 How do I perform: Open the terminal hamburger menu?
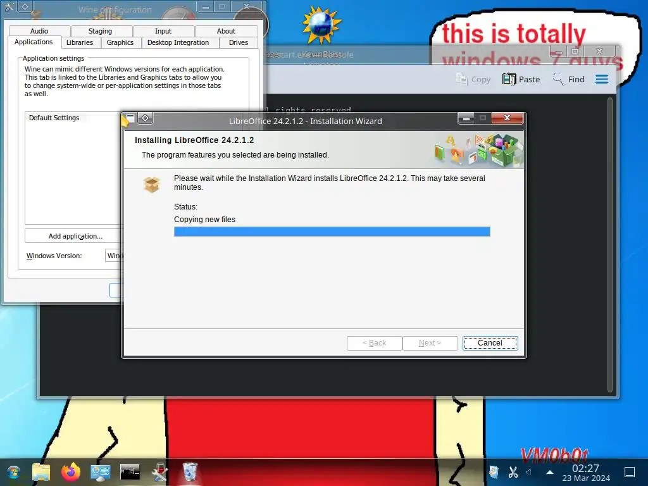click(x=602, y=79)
